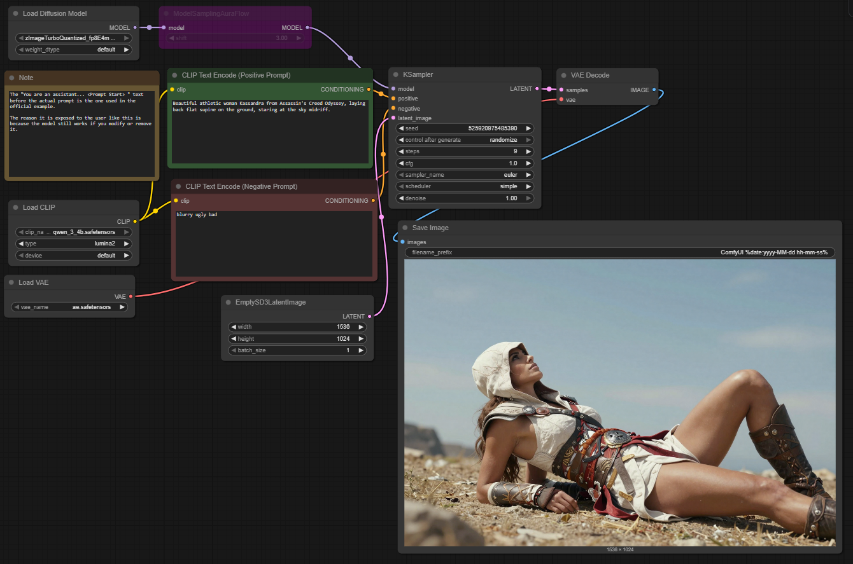This screenshot has width=853, height=564.
Task: Select the KSampler node by its title text
Action: (418, 74)
